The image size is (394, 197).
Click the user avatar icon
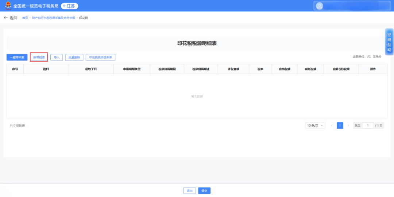tap(320, 6)
